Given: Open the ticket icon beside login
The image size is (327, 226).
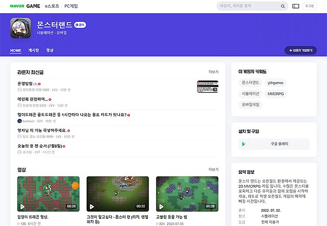Looking at the screenshot, I should (296, 6).
